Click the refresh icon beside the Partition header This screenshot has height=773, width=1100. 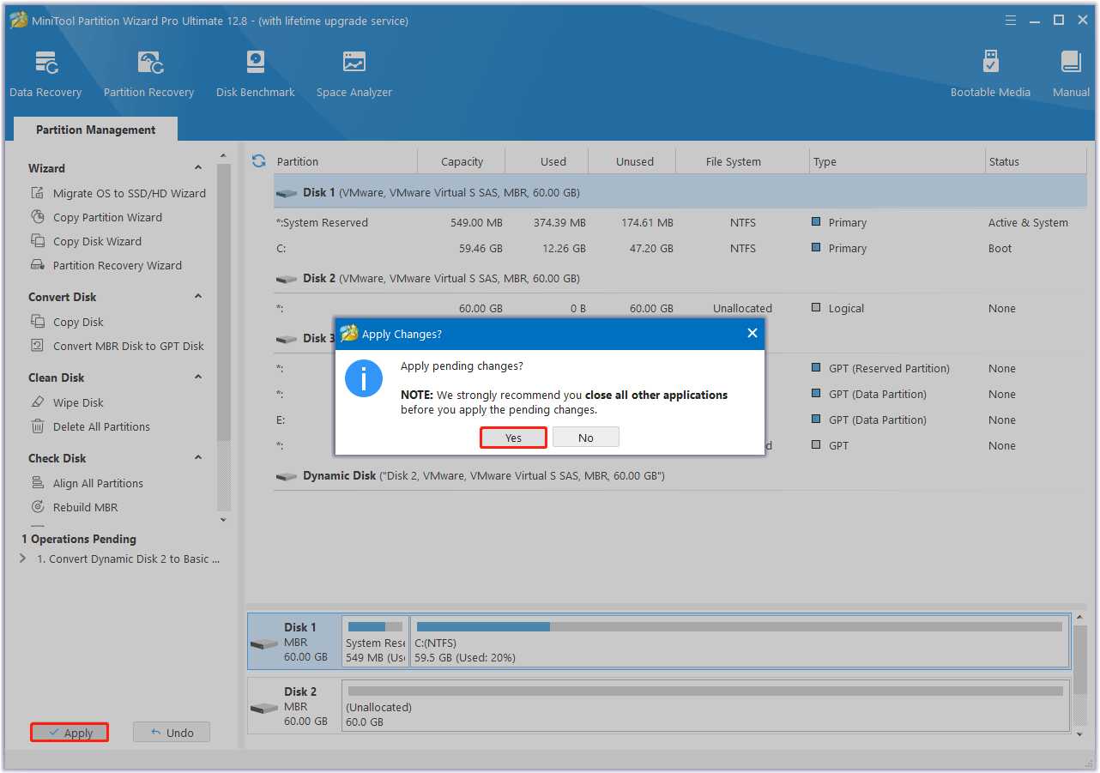[x=258, y=160]
